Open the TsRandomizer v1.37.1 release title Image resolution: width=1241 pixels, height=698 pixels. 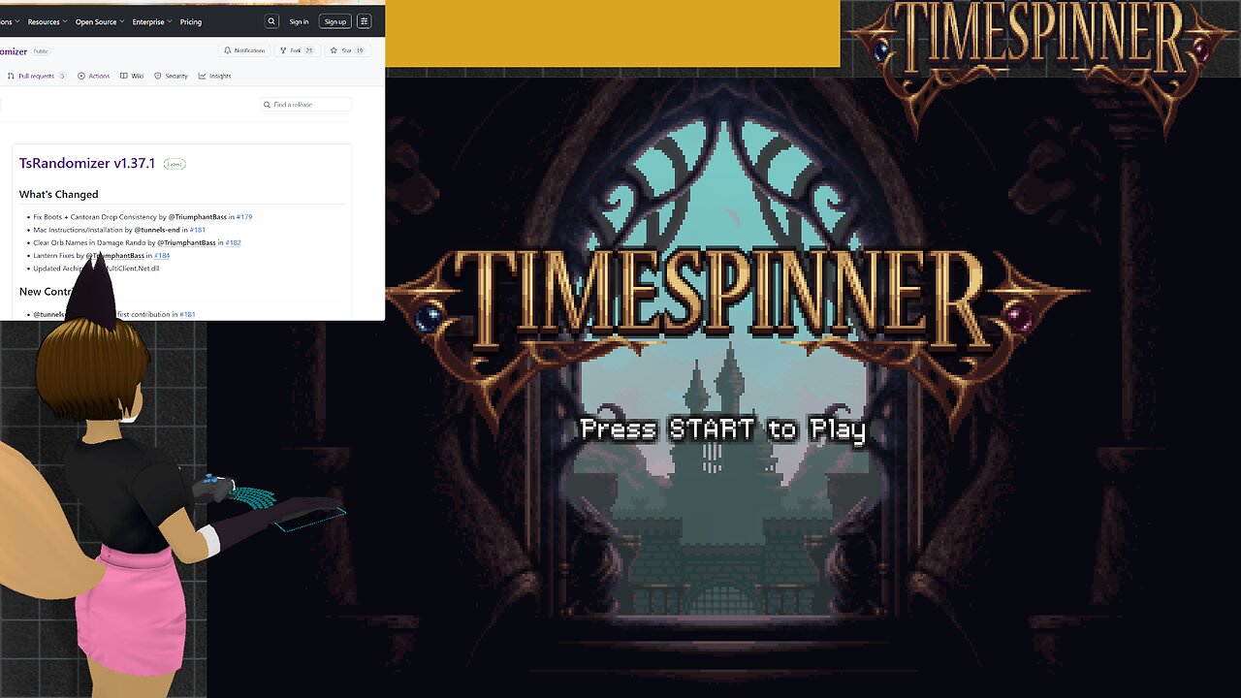coord(87,163)
